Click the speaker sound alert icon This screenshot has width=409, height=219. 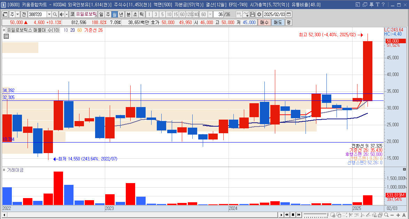(x=62, y=14)
